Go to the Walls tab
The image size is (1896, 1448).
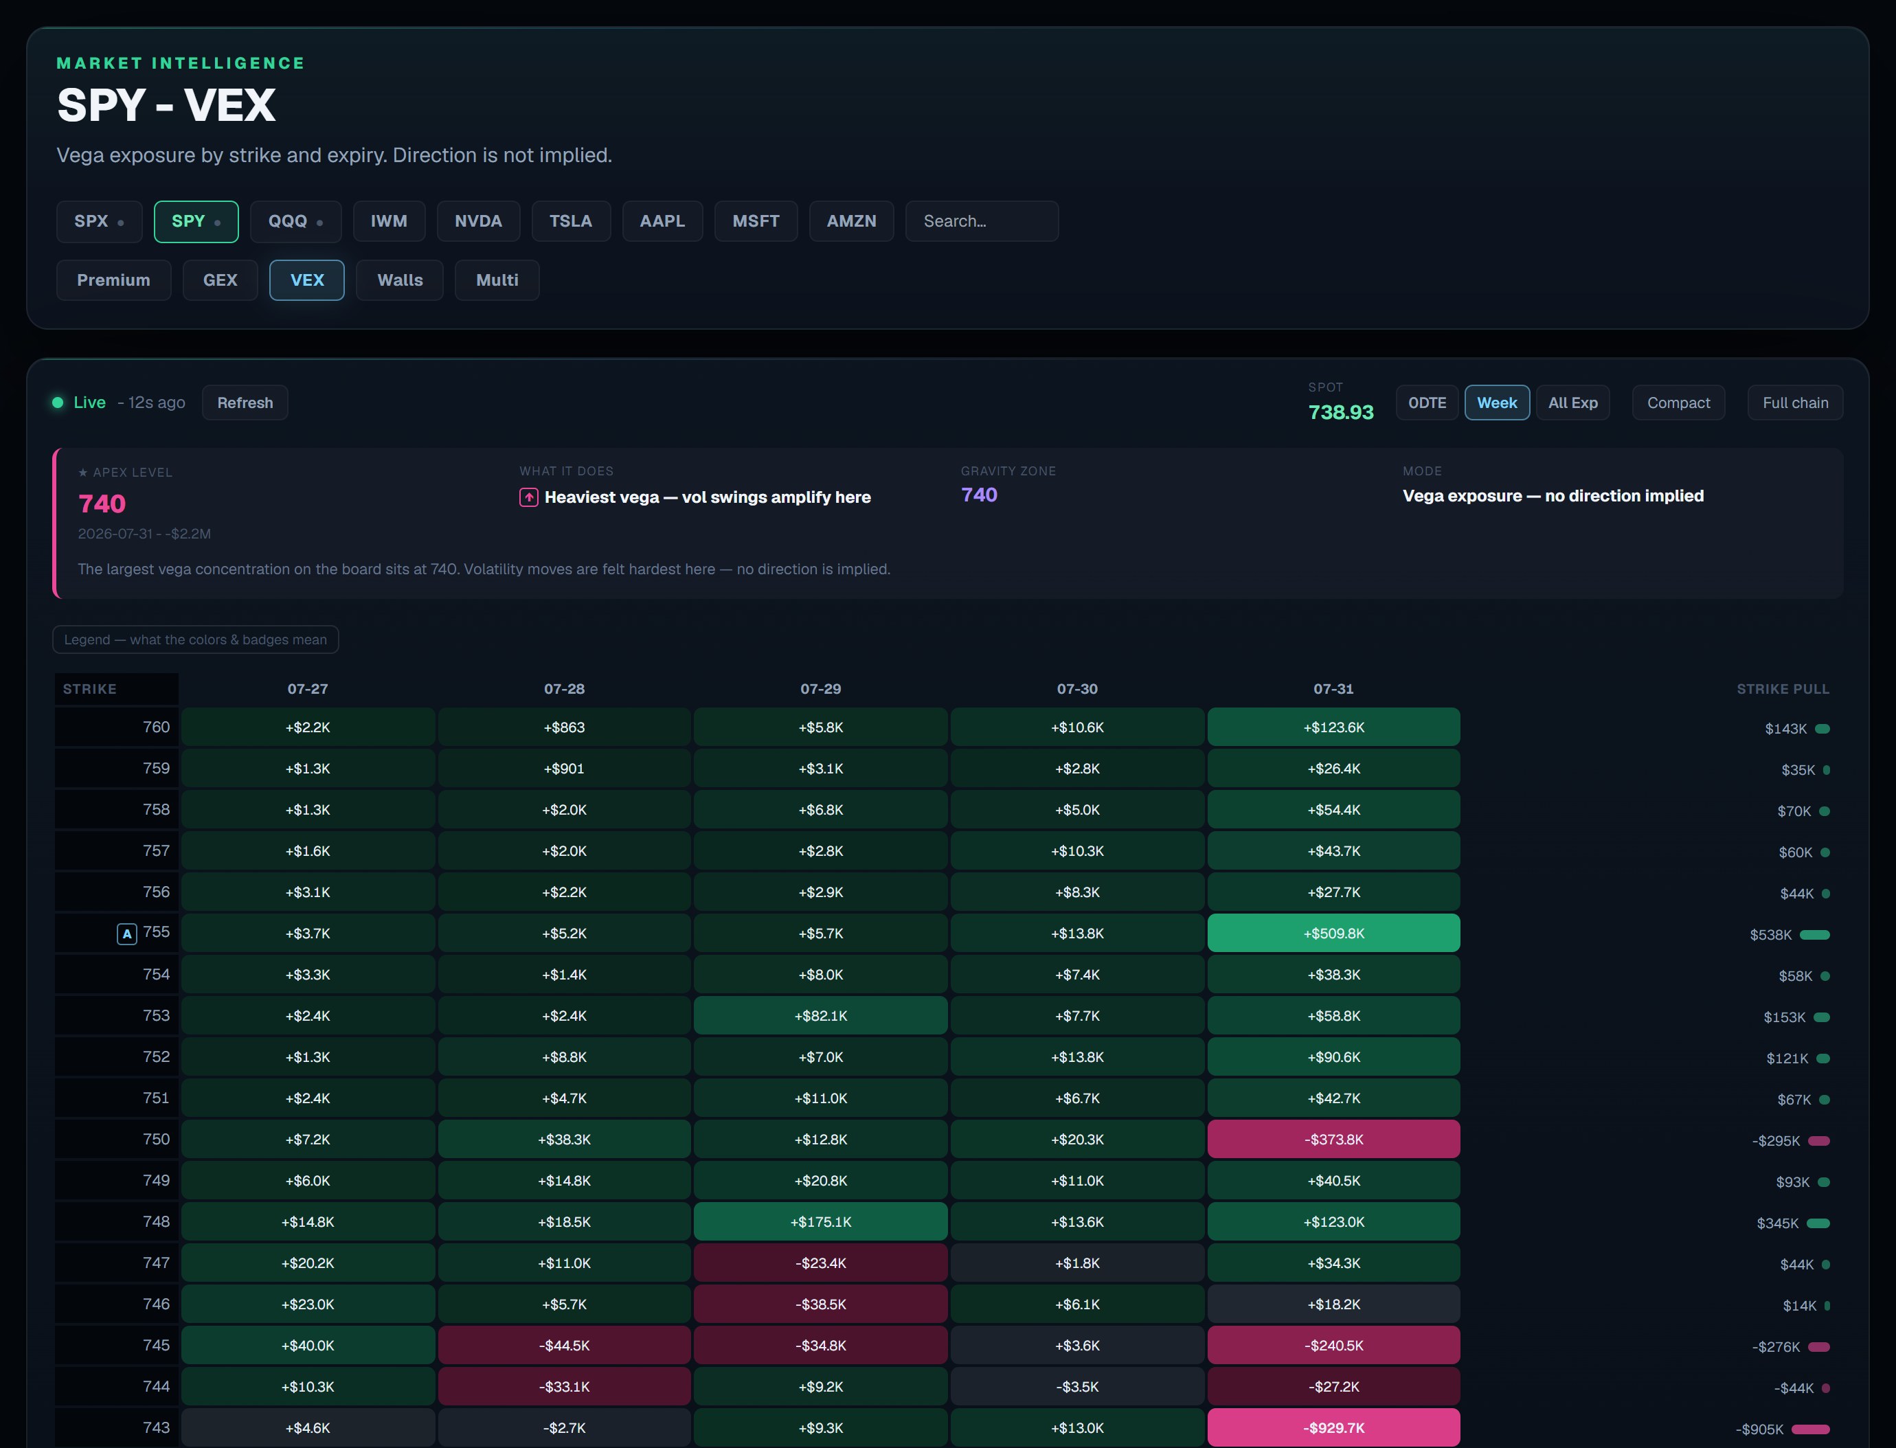pos(400,280)
